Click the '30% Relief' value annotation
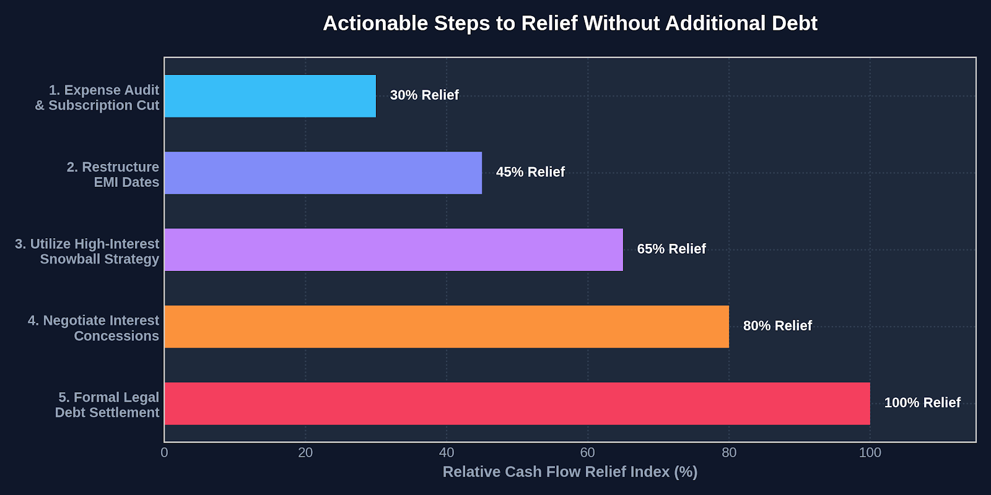This screenshot has width=991, height=495. pyautogui.click(x=424, y=95)
